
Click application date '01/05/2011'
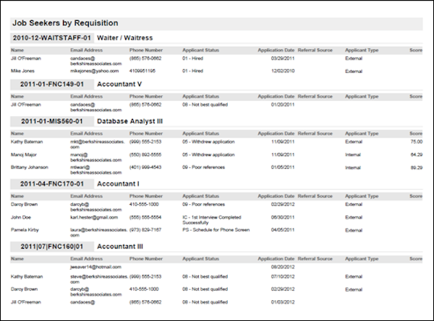(x=283, y=167)
